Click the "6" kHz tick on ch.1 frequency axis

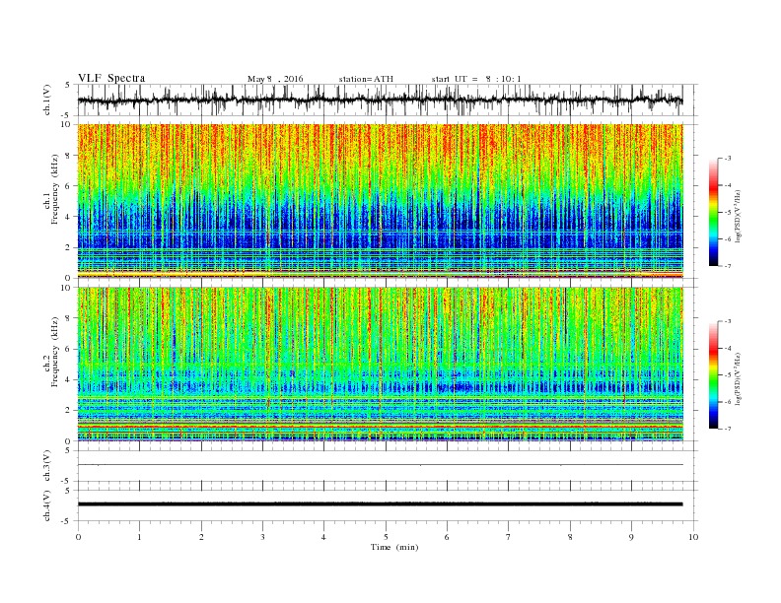coord(69,186)
